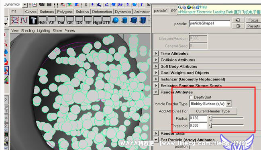Enable the Depth Sort checkbox
The width and height of the screenshot is (261, 150).
(191, 97)
